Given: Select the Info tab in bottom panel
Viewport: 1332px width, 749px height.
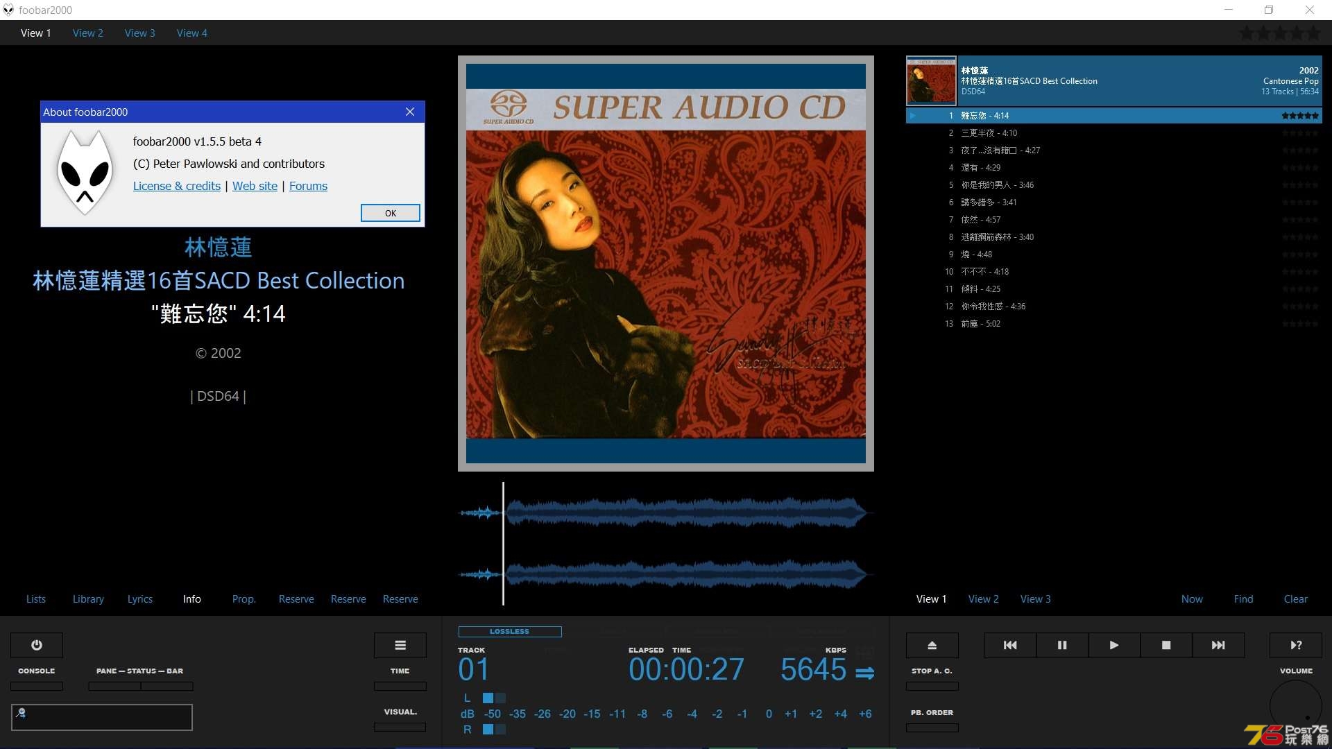Looking at the screenshot, I should pyautogui.click(x=191, y=598).
